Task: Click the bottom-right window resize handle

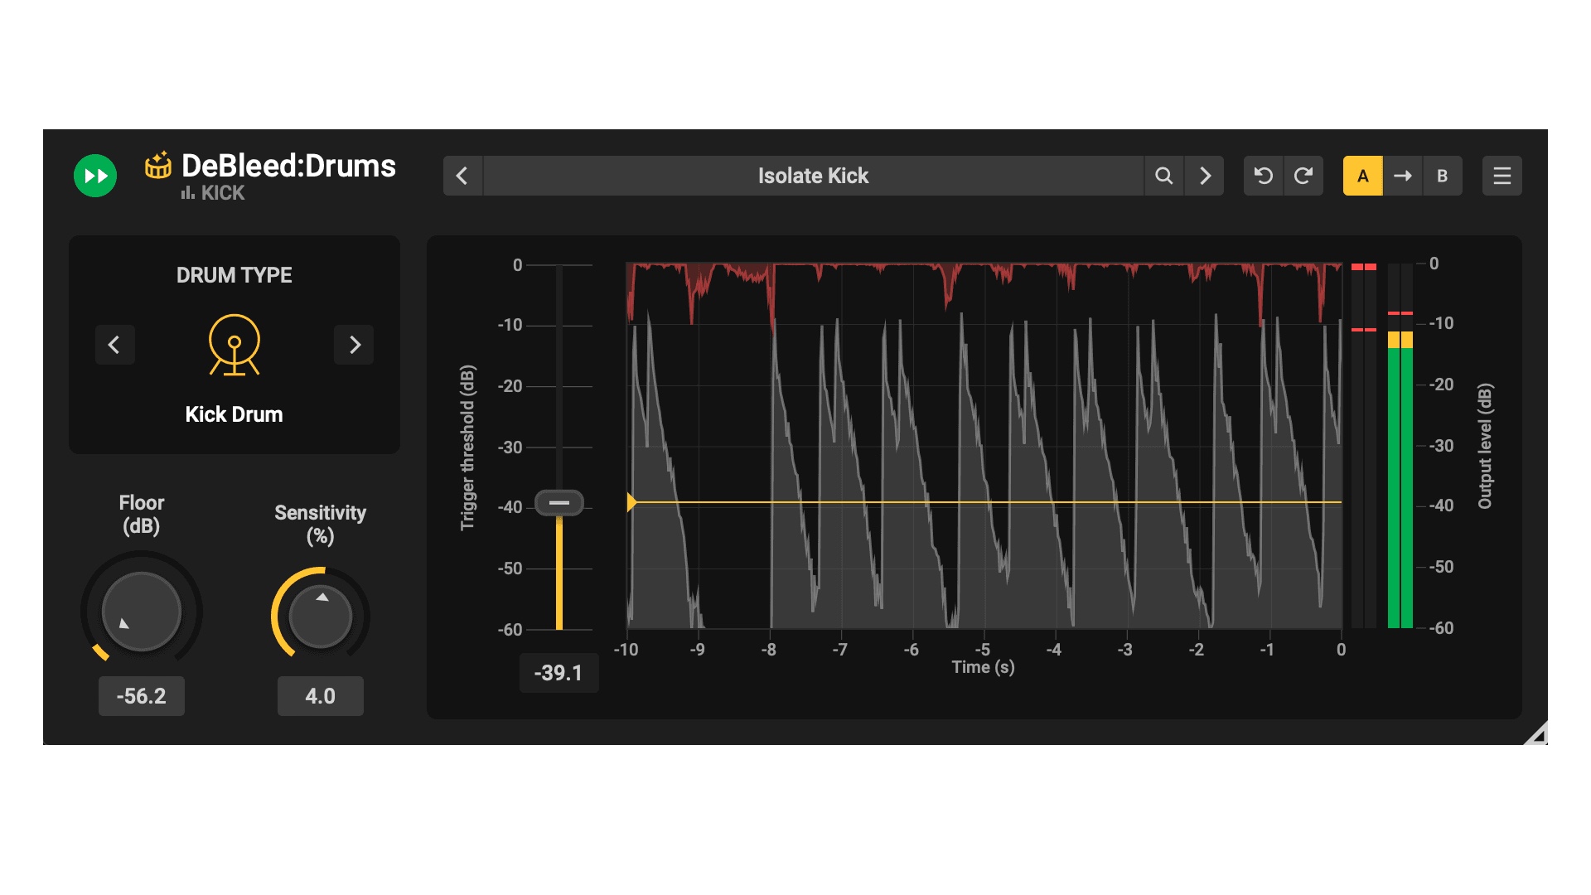Action: pos(1537,734)
